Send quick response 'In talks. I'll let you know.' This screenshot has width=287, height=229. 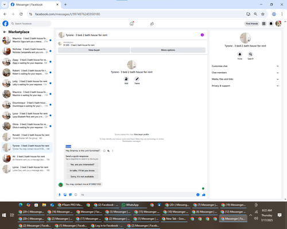tap(82, 171)
